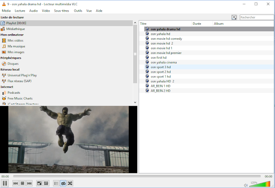Viewport: 275px width, 188px height.
Task: Open the Aide menu
Action: 99,11
